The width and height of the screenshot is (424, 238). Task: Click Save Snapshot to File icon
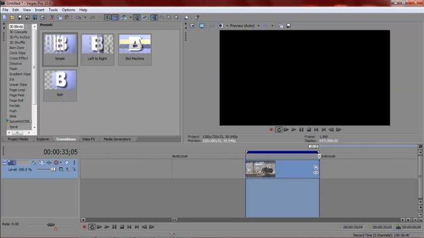coord(289,26)
